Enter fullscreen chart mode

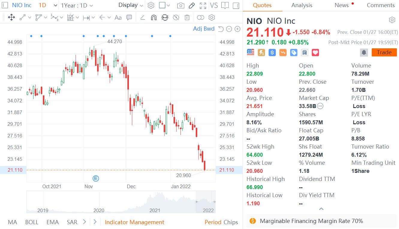(203, 5)
